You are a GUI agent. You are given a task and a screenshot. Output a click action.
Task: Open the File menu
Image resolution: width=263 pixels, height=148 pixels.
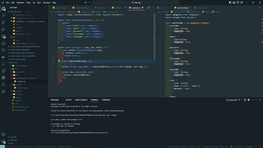click(7, 2)
